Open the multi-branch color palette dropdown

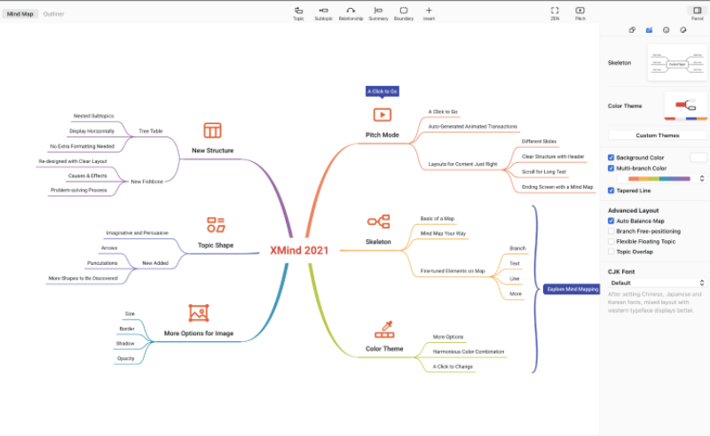click(x=661, y=179)
